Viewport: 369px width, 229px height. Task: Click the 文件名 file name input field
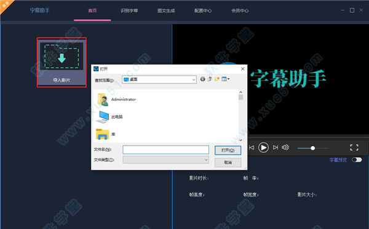coord(165,150)
